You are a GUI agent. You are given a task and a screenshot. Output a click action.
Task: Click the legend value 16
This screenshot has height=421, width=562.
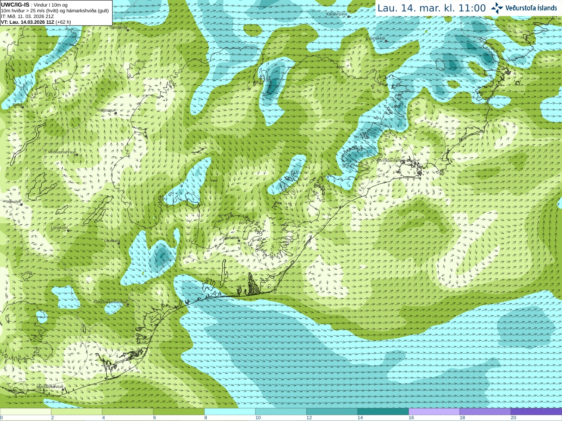pos(411,418)
